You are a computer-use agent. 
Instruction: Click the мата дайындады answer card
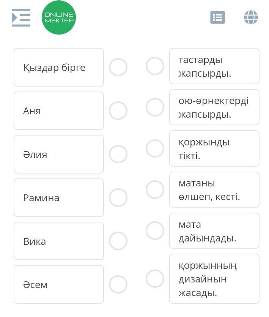[214, 230]
